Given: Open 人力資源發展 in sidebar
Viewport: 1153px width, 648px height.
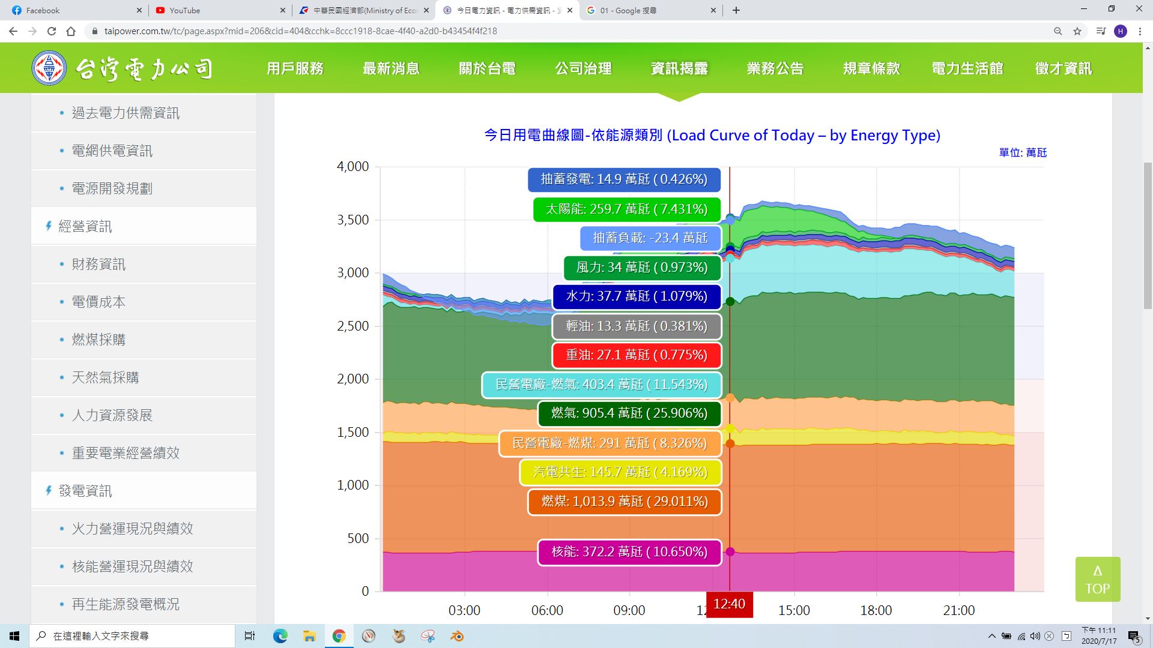Looking at the screenshot, I should click(x=144, y=415).
